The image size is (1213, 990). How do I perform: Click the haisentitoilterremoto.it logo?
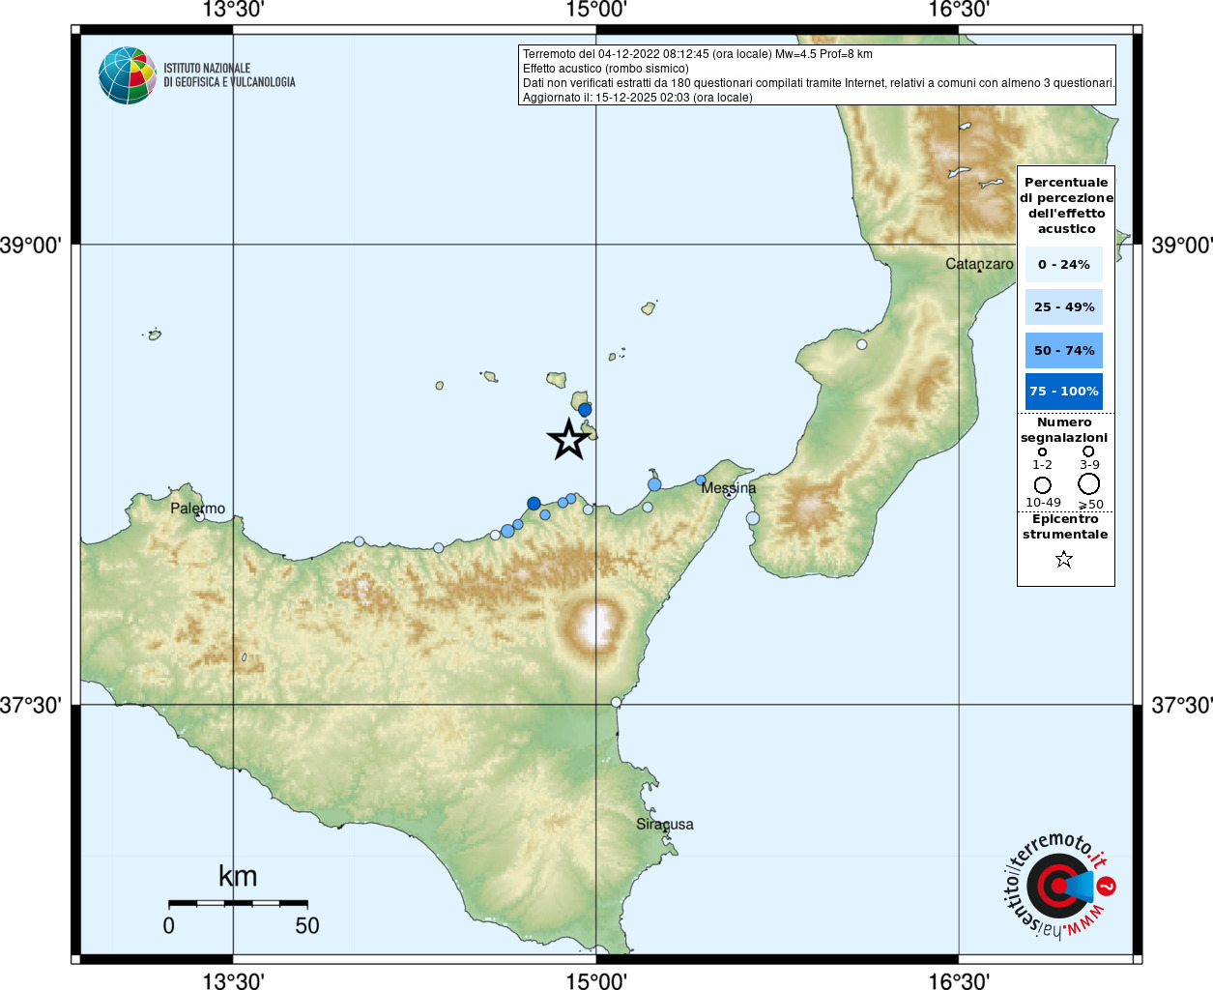click(1058, 887)
